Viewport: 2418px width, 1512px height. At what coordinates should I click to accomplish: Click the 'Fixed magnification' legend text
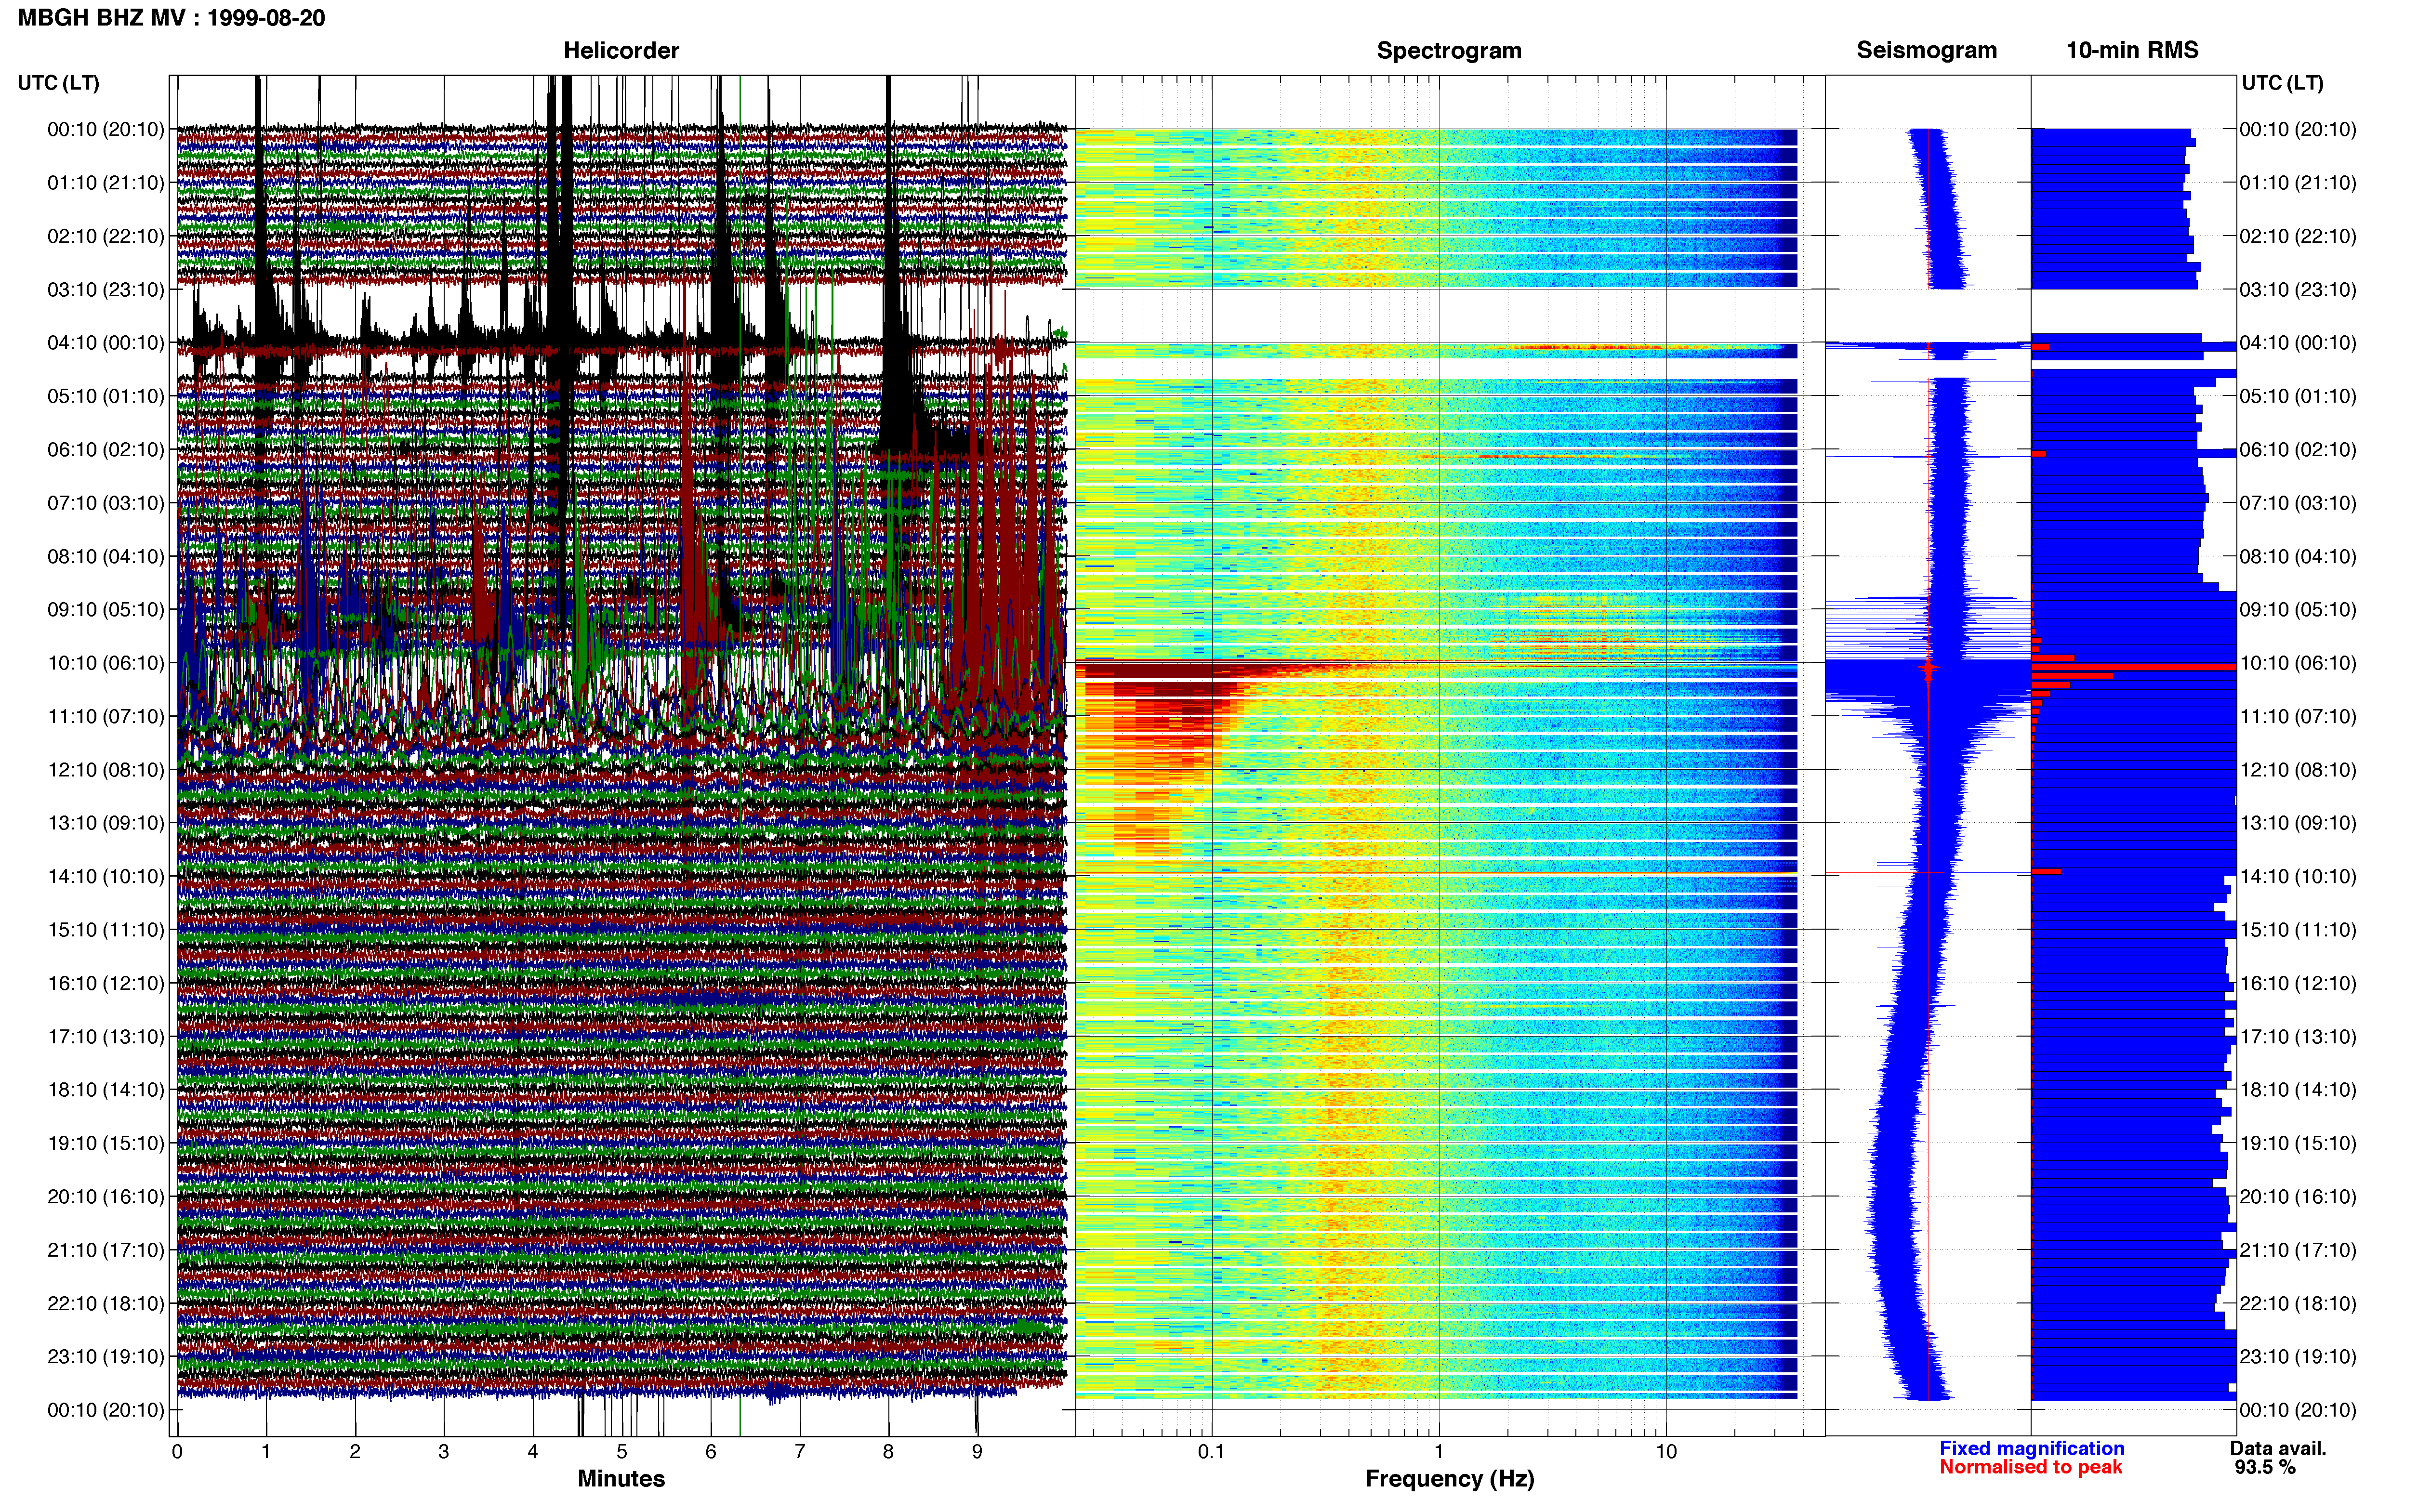coord(2031,1448)
